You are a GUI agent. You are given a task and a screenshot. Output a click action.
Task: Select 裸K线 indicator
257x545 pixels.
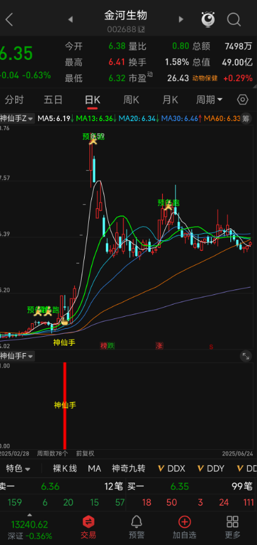pyautogui.click(x=65, y=469)
